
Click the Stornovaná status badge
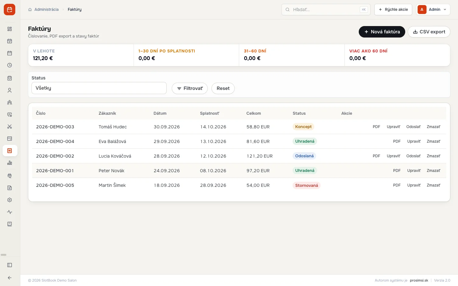tap(307, 185)
